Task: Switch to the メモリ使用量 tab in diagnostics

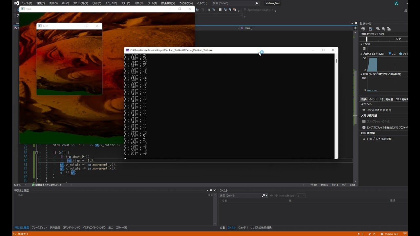Action: pos(386,99)
